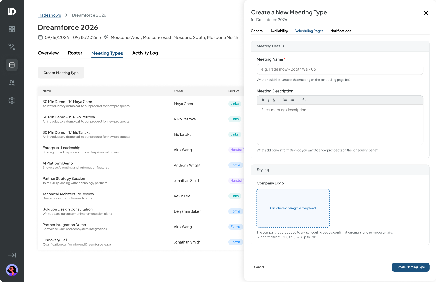Viewport: 436px width, 282px height.
Task: Select the "AI Platform Demo" meeting type name
Action: (57, 163)
